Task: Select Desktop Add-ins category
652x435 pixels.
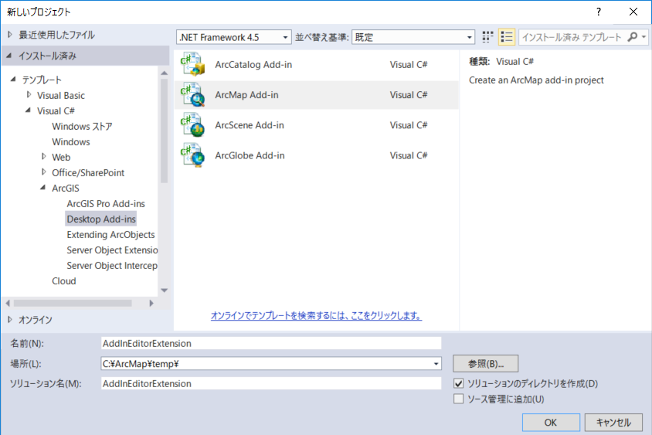Action: point(101,219)
